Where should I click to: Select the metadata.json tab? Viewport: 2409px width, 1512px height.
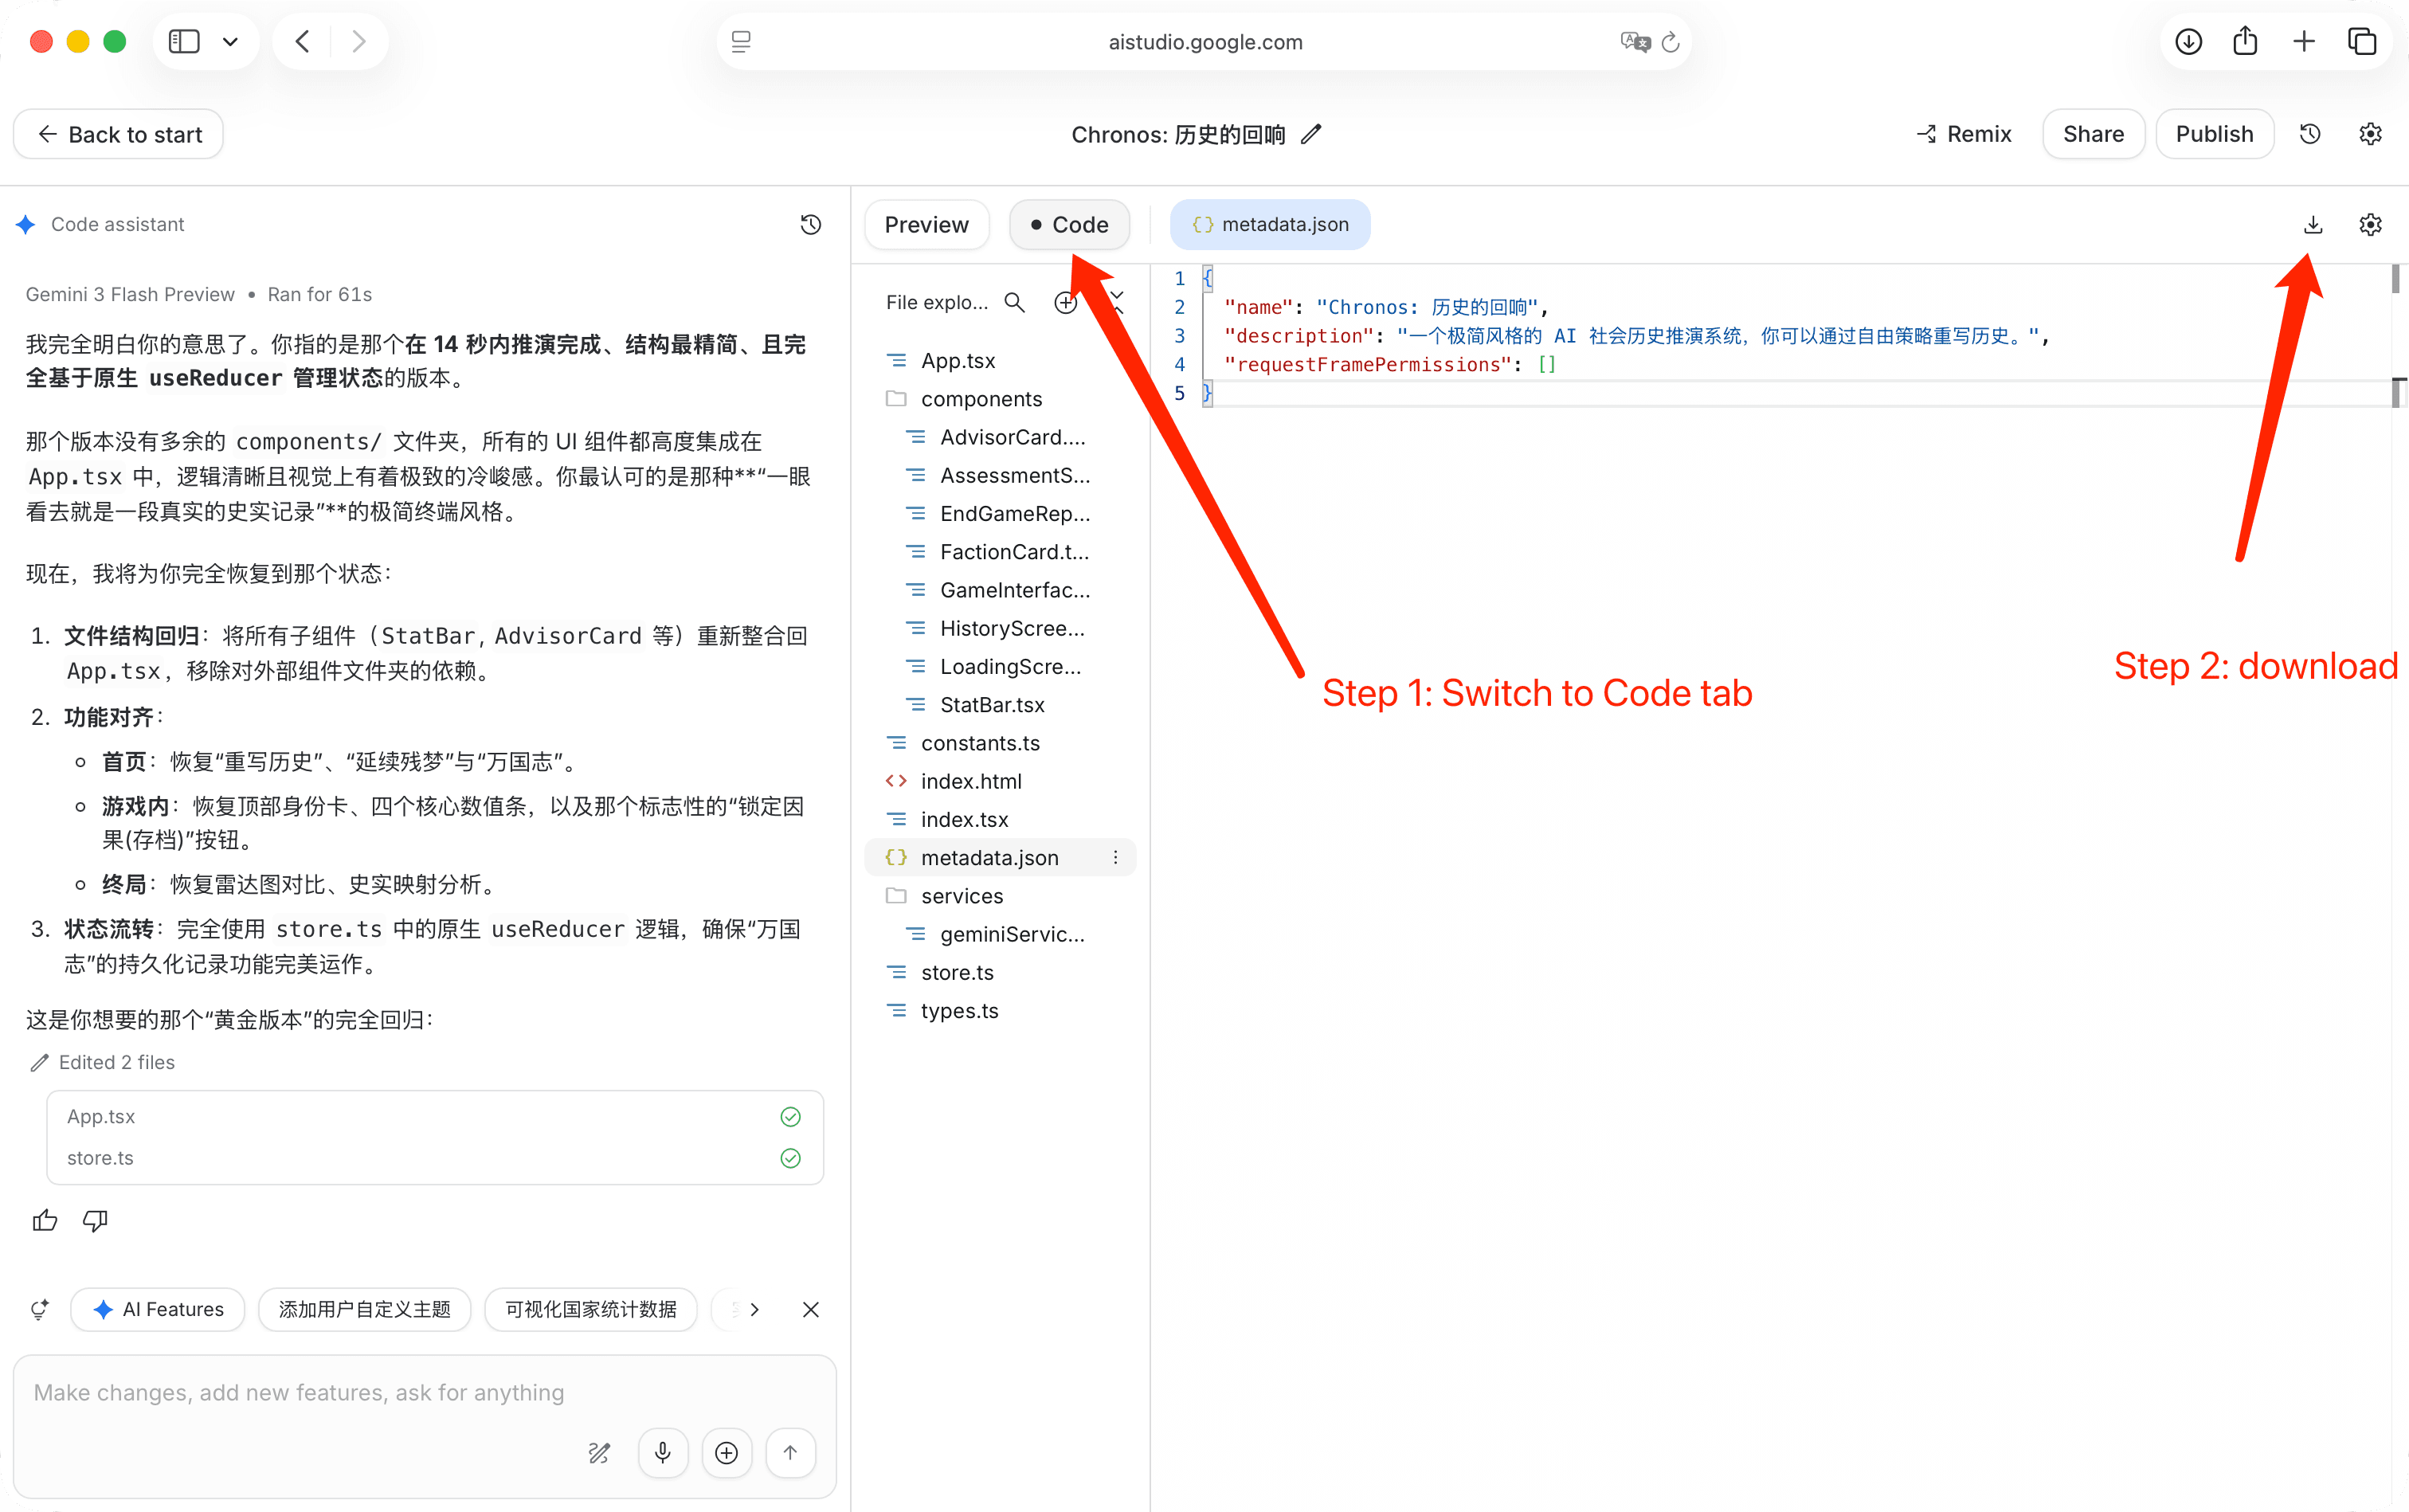click(1269, 224)
